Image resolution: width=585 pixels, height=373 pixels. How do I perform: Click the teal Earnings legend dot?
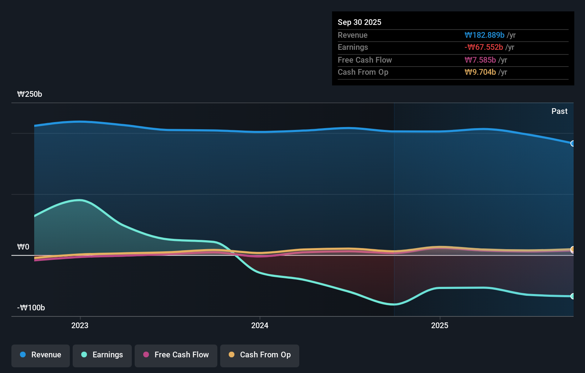click(x=84, y=355)
